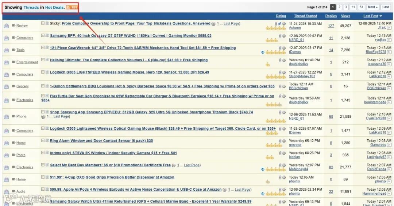Click go-to-last-post icon next to CyanTent200
Viewport: 394px width, 206px height.
pyautogui.click(x=389, y=118)
